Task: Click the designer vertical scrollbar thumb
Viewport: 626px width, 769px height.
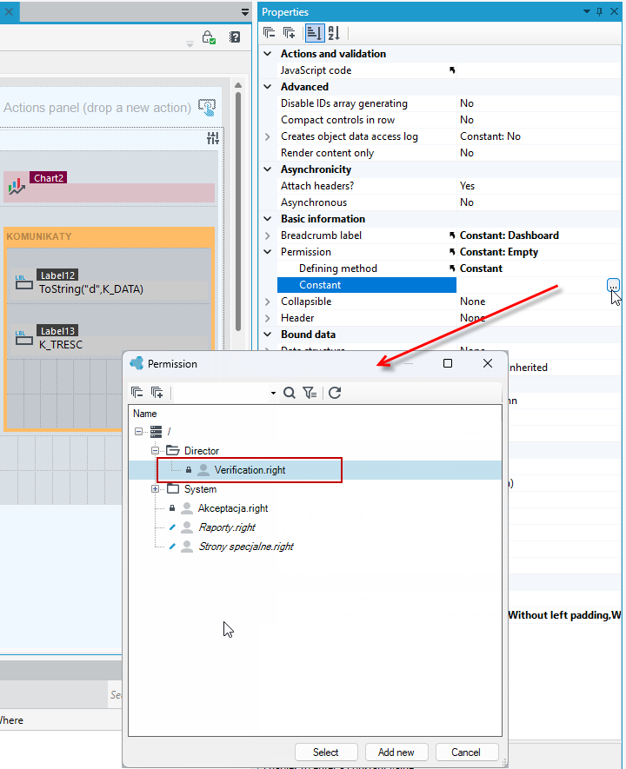Action: [x=238, y=210]
